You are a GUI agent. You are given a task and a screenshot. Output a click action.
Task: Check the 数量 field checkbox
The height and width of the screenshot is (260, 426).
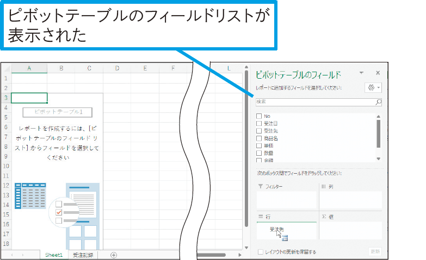(259, 153)
